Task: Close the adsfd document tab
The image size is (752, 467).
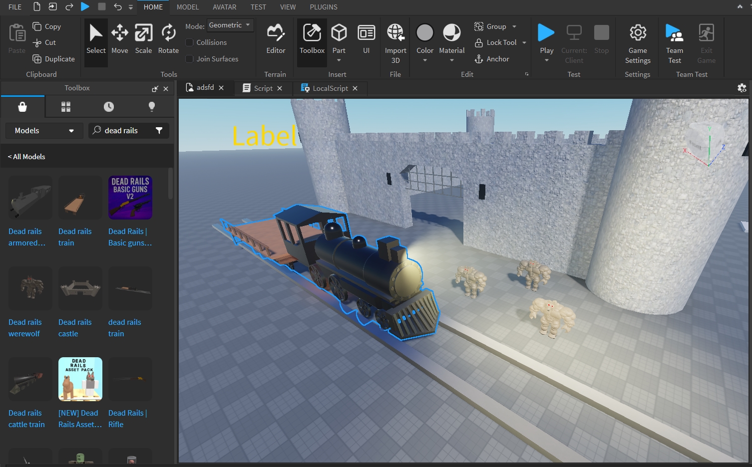Action: coord(221,88)
